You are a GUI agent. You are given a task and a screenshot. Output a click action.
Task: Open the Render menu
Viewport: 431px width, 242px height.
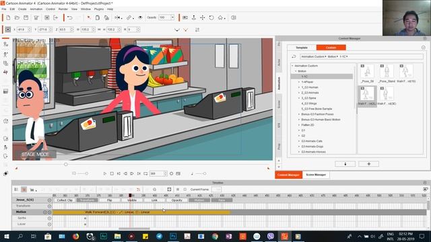[63, 9]
